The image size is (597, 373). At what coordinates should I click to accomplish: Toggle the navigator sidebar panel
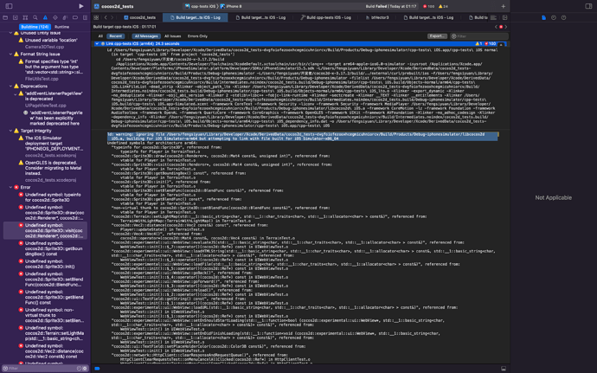[x=9, y=6]
